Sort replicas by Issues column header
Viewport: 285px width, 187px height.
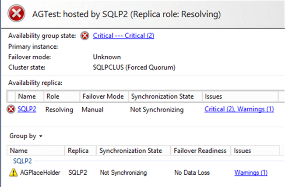tap(213, 96)
